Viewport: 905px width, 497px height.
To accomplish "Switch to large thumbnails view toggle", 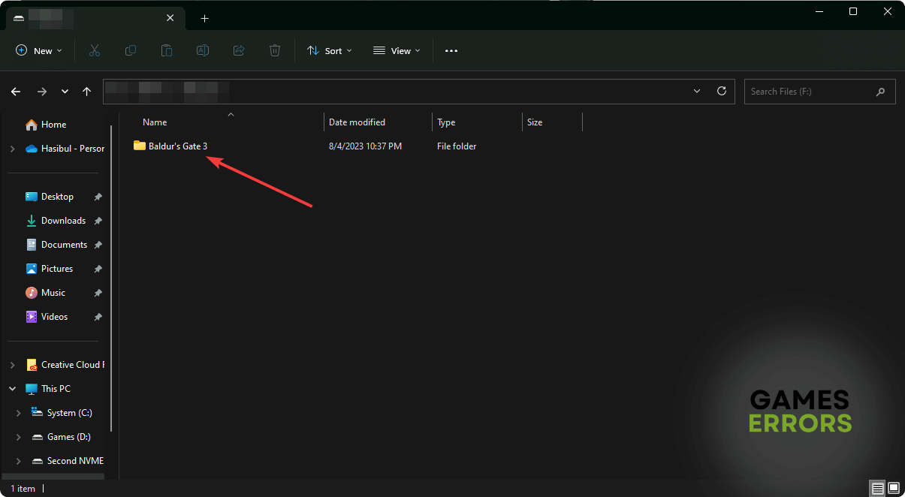I will point(893,488).
